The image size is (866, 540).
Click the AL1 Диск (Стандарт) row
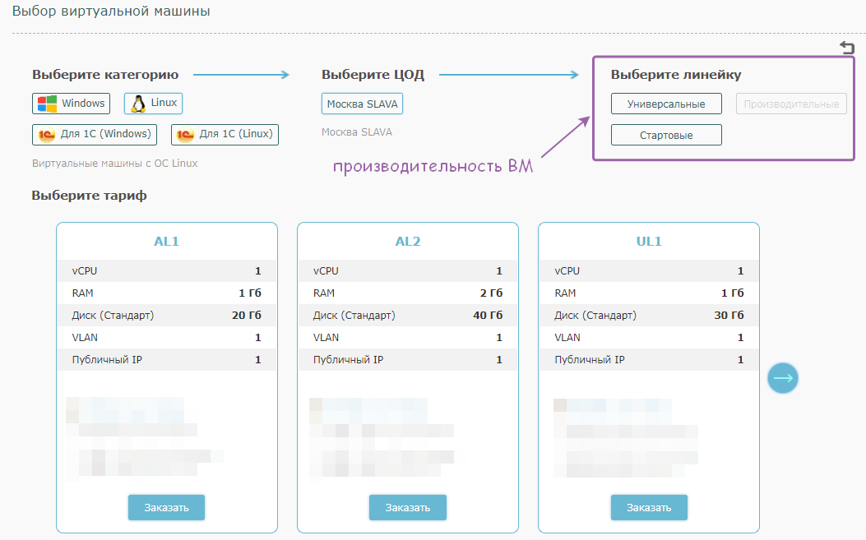(x=166, y=316)
